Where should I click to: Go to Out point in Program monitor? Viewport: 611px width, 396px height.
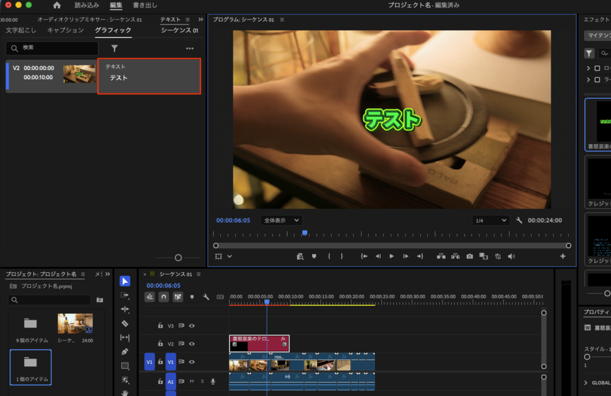(420, 256)
